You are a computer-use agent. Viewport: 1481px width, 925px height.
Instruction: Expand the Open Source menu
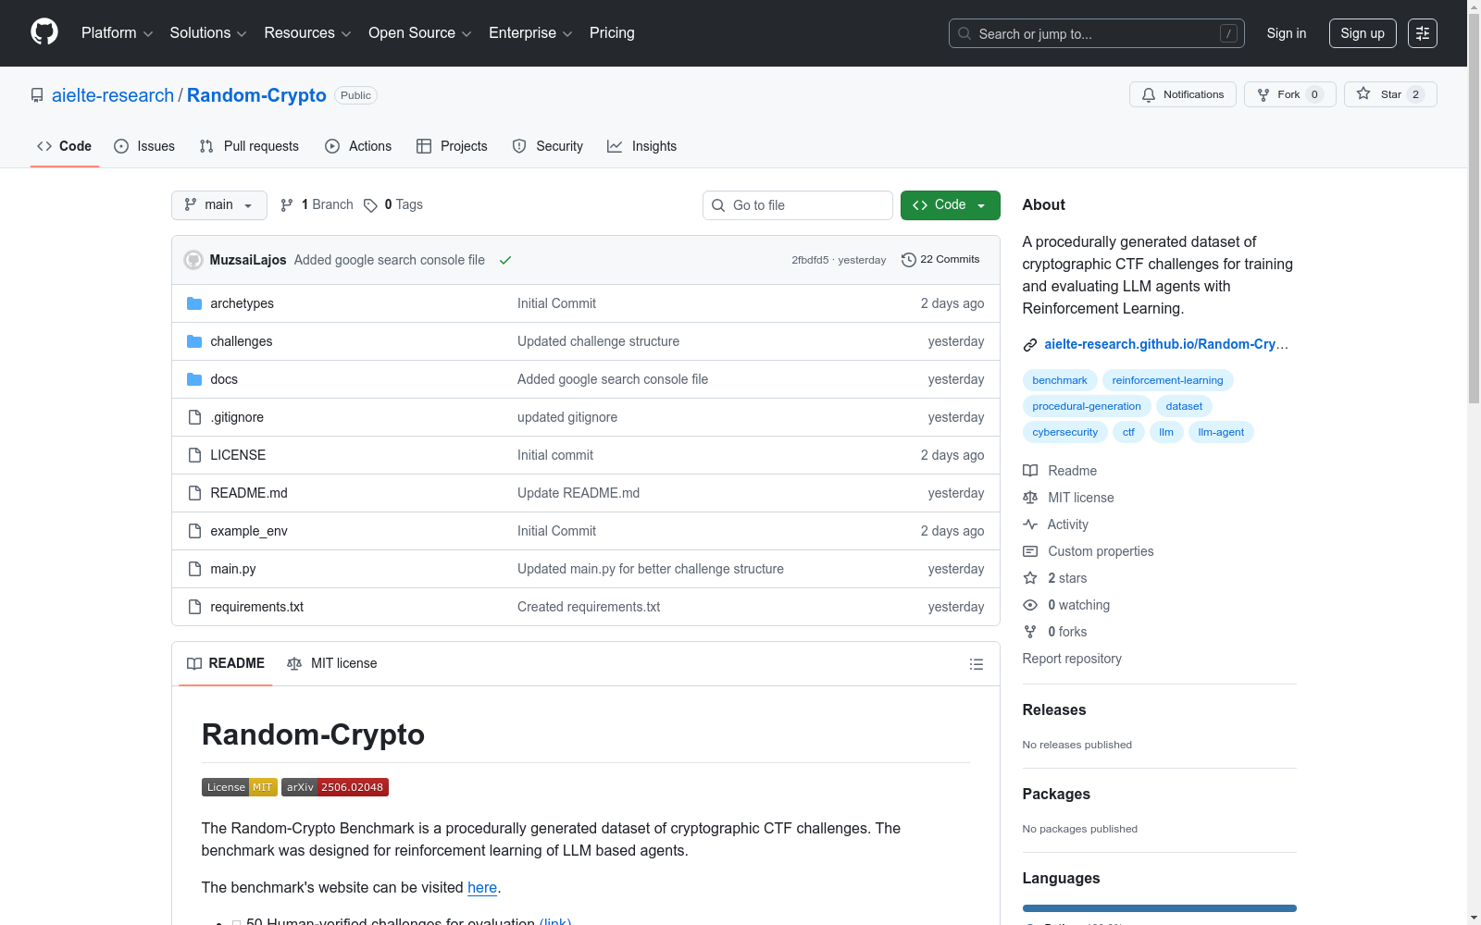tap(420, 33)
